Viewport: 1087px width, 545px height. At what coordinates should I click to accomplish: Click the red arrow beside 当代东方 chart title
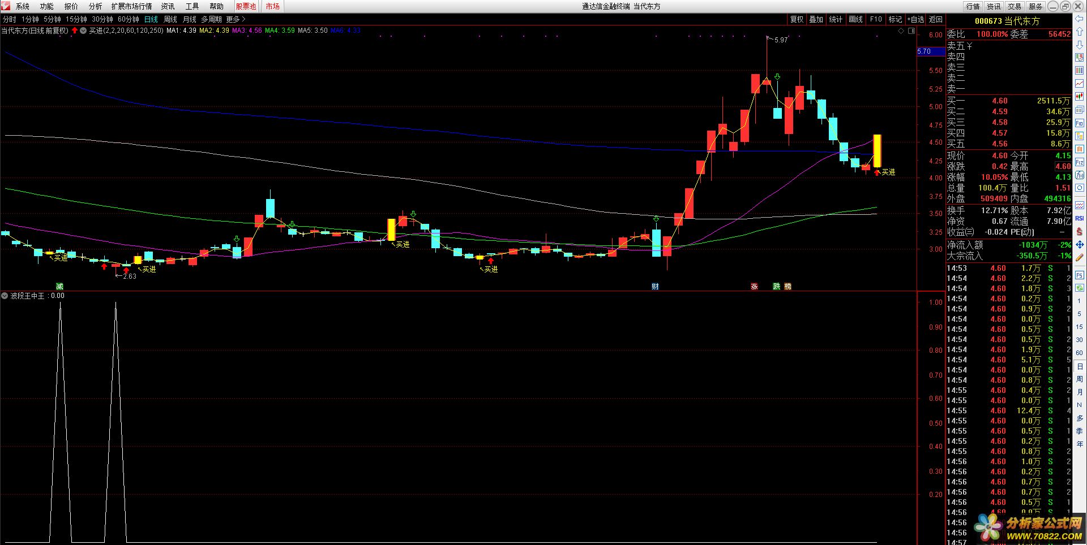[x=75, y=31]
